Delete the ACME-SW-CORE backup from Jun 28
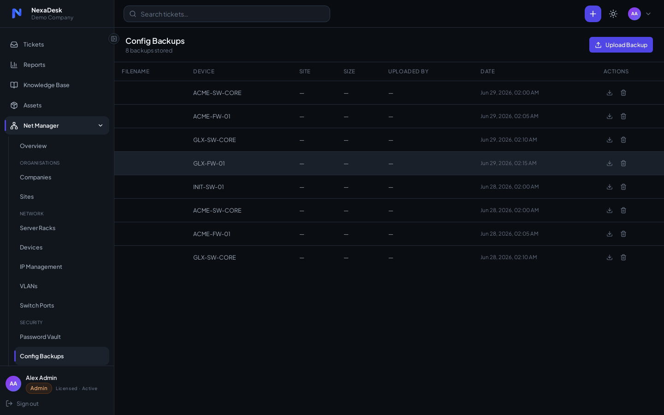This screenshot has width=664, height=415. click(x=623, y=210)
